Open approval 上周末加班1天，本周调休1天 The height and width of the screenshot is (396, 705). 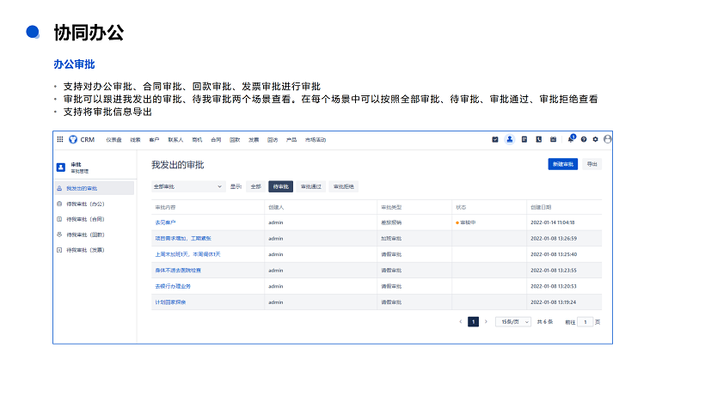click(187, 254)
